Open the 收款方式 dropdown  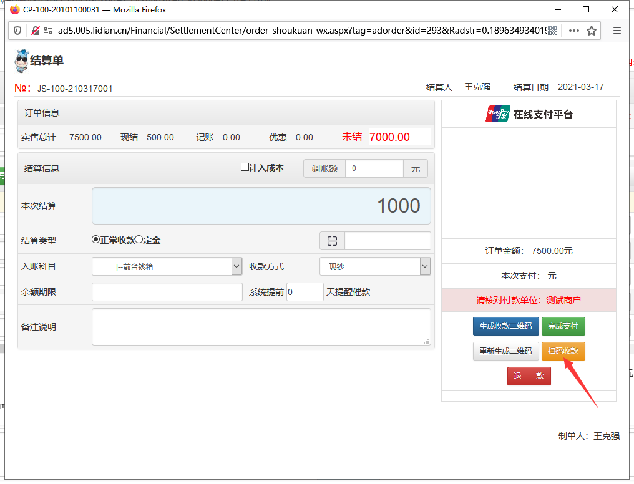coord(375,267)
